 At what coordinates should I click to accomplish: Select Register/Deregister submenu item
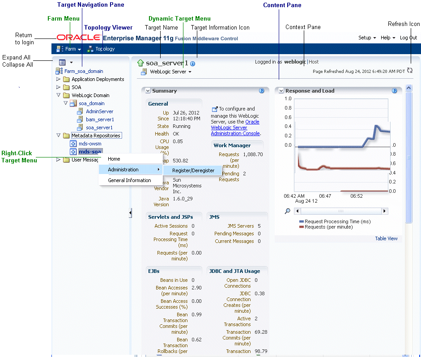pyautogui.click(x=193, y=170)
